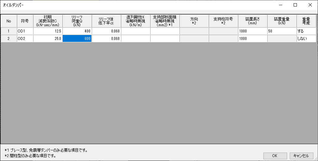Select the 装置長さ cell in row OD2

(x=253, y=39)
